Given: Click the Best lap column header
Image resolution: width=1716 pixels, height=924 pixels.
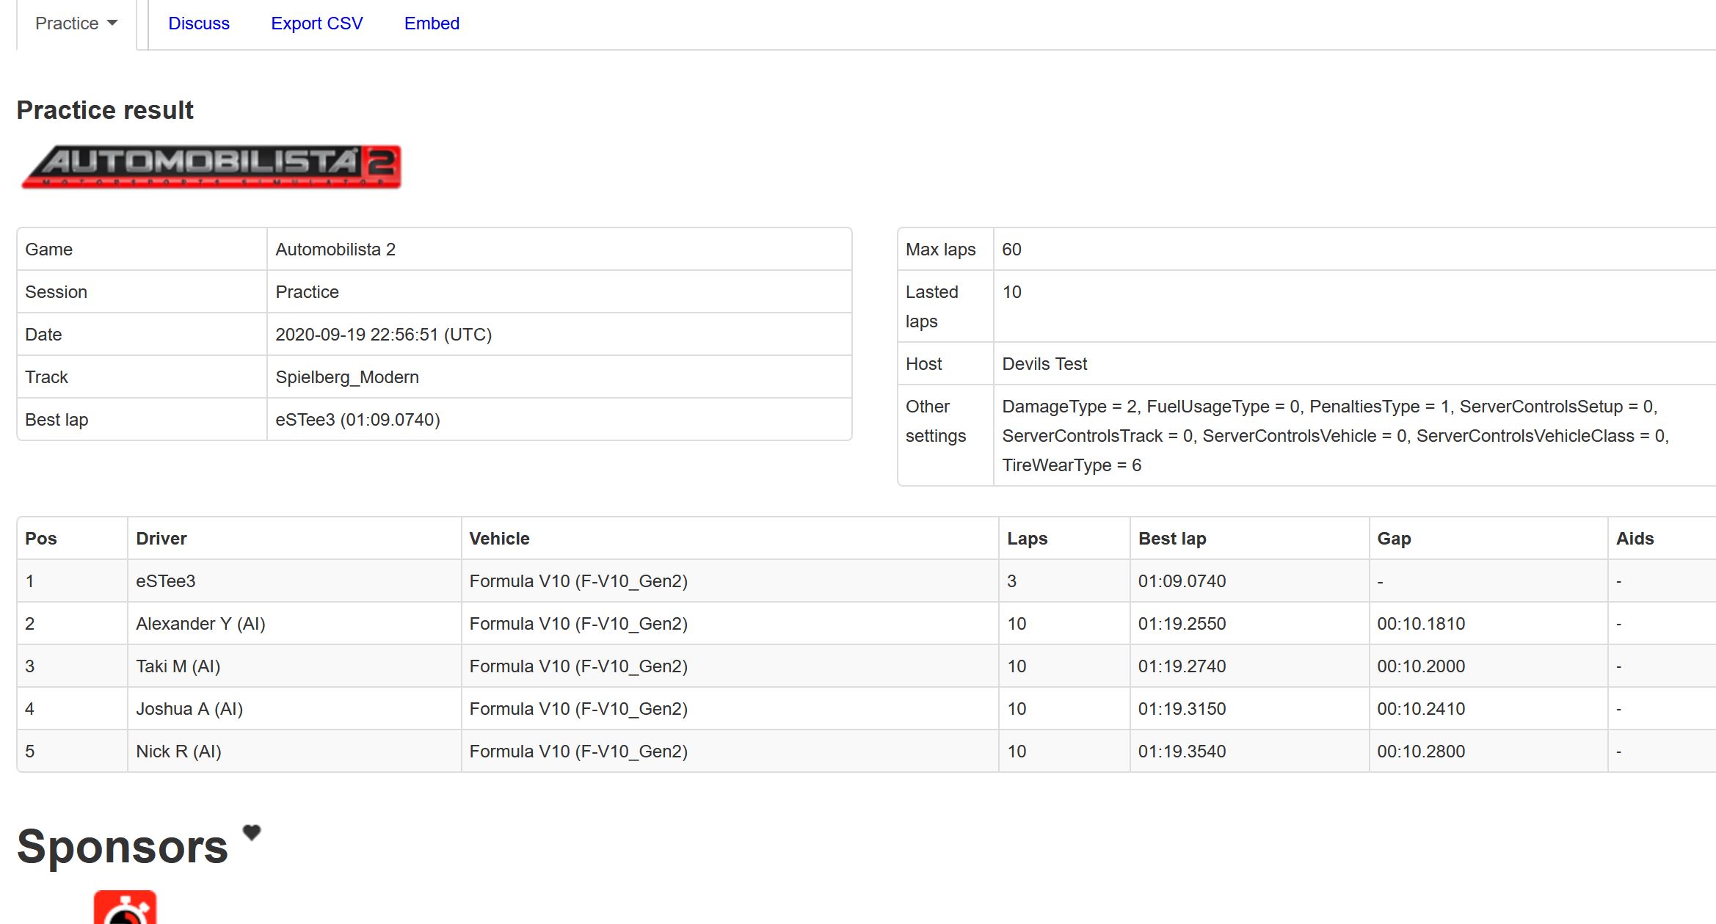Looking at the screenshot, I should (x=1171, y=539).
